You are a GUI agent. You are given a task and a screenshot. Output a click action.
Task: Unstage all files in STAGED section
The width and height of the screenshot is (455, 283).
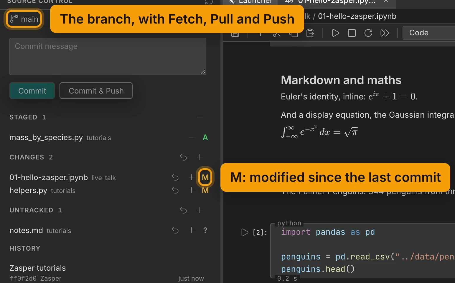(200, 117)
